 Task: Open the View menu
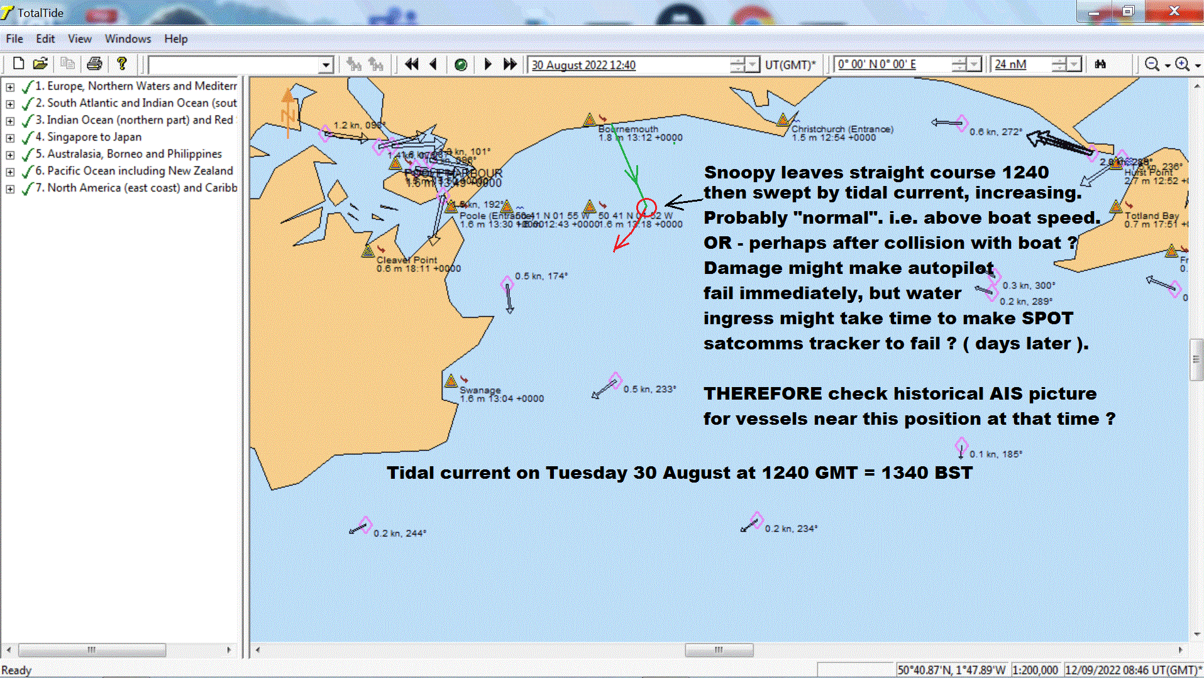(79, 38)
